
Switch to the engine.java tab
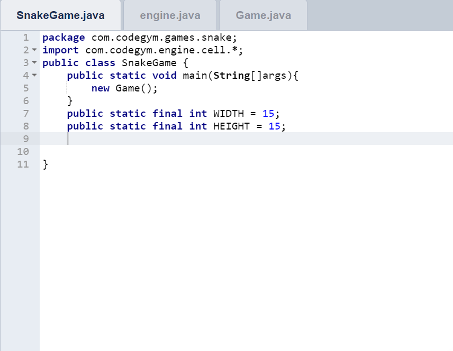[170, 15]
